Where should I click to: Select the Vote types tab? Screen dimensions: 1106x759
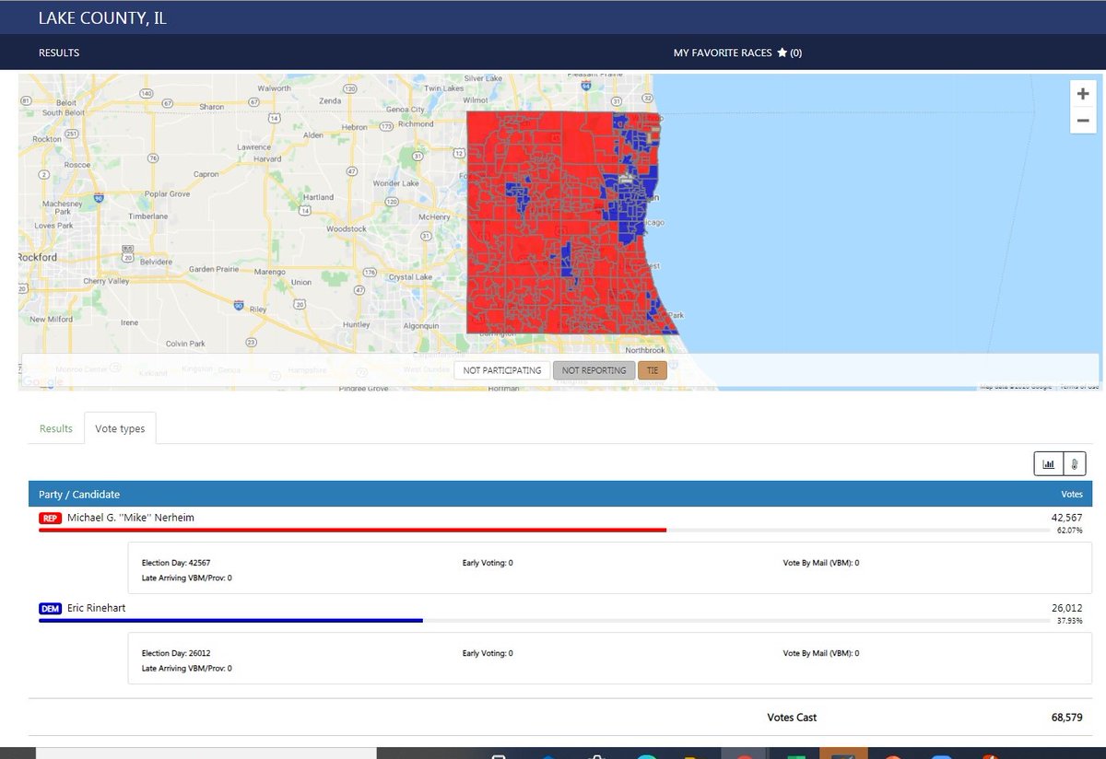120,428
